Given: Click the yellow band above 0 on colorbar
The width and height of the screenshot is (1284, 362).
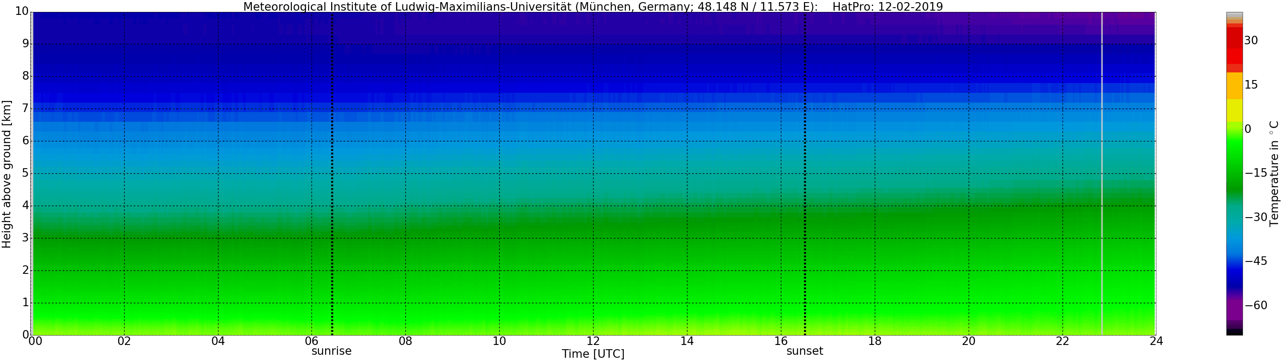Looking at the screenshot, I should (x=1234, y=110).
